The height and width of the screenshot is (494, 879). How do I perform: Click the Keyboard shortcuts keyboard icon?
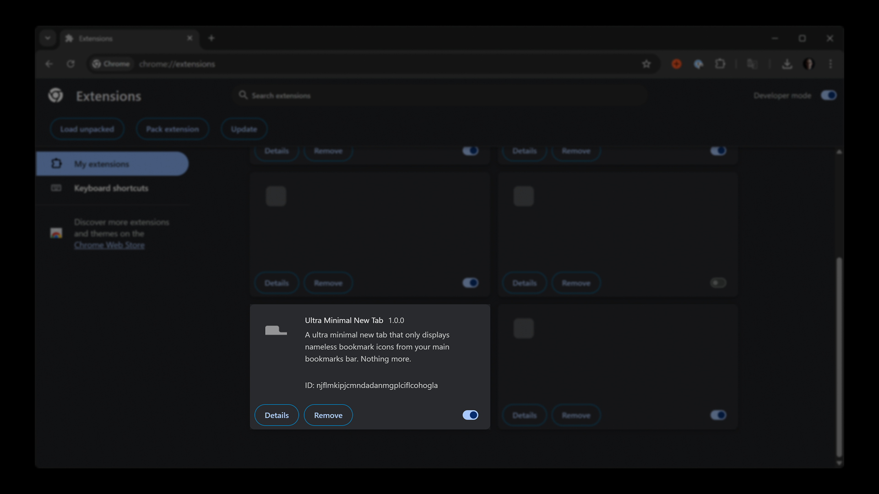[x=56, y=188]
